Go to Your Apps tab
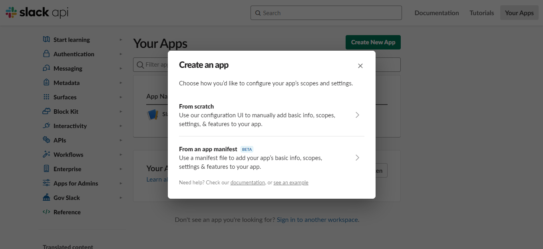Image resolution: width=543 pixels, height=249 pixels. tap(519, 13)
